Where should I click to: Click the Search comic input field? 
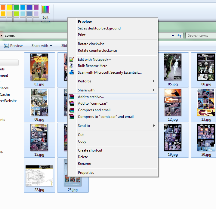(x=201, y=35)
